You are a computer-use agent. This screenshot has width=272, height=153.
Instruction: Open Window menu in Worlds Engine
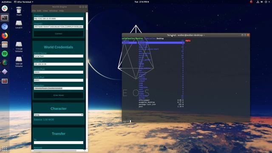click(x=53, y=11)
